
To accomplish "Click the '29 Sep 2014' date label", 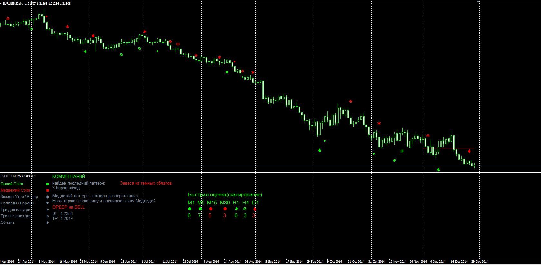I will (x=315, y=262).
